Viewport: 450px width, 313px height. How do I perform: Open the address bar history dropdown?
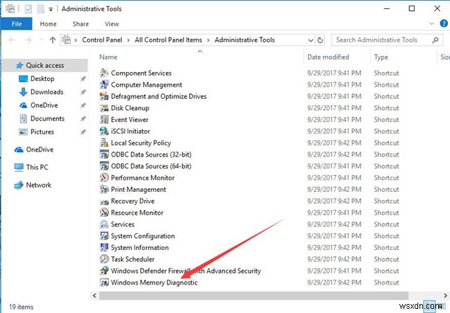click(311, 40)
